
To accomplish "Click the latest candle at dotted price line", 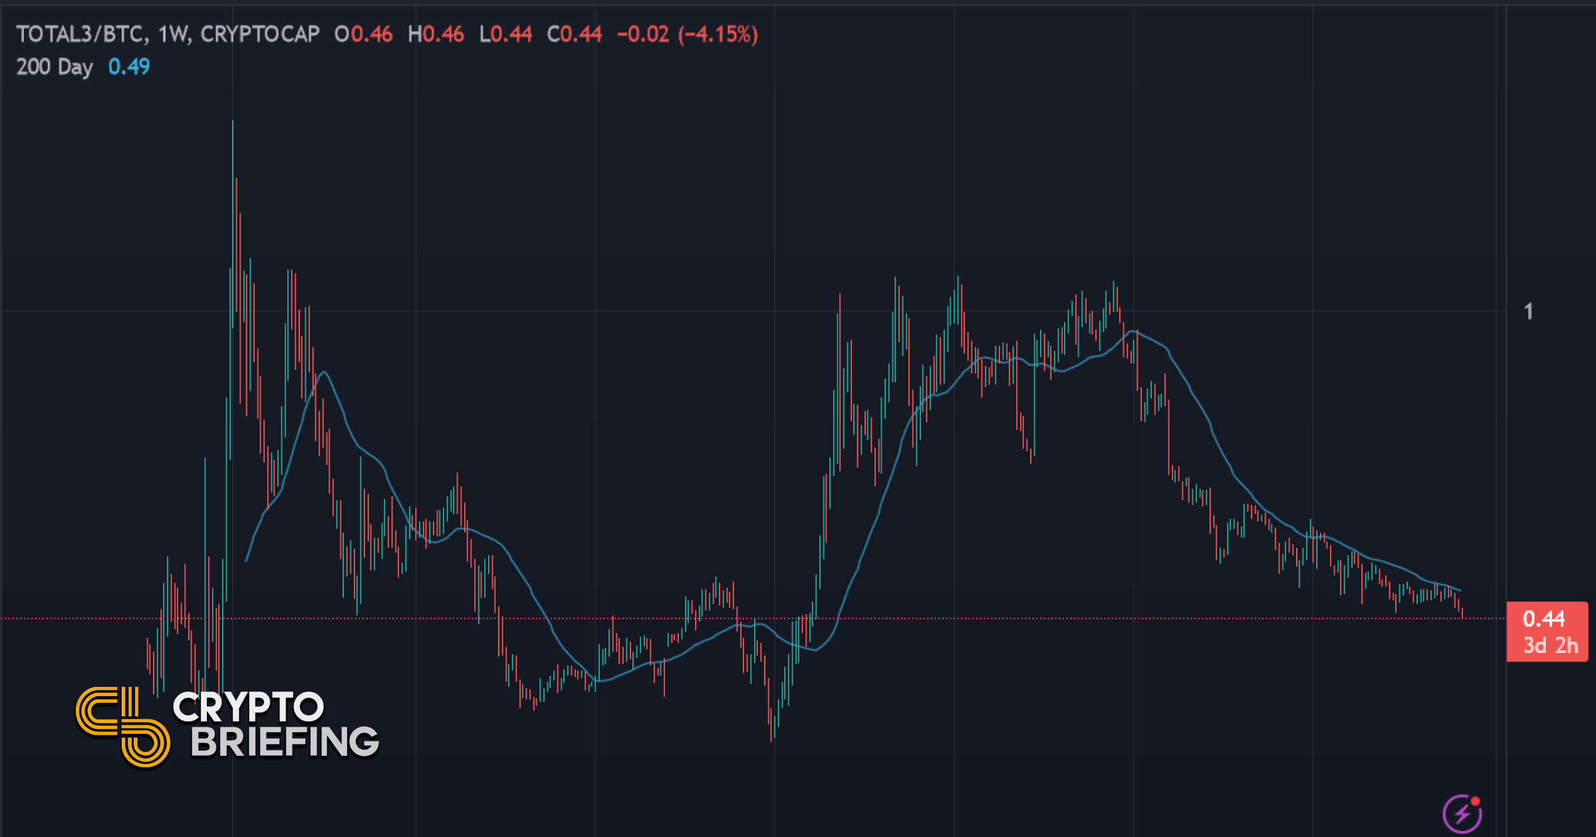I will pyautogui.click(x=1462, y=613).
